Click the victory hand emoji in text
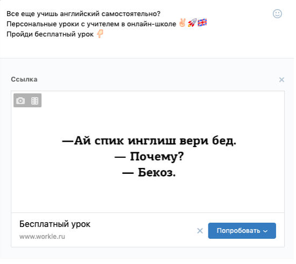 [182, 23]
